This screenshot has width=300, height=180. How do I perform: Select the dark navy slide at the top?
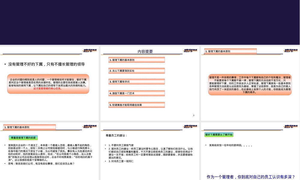(150, 22)
